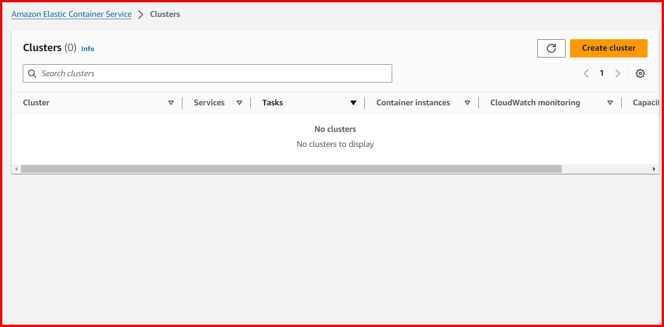Open the Cluster column sort dropdown

[171, 103]
